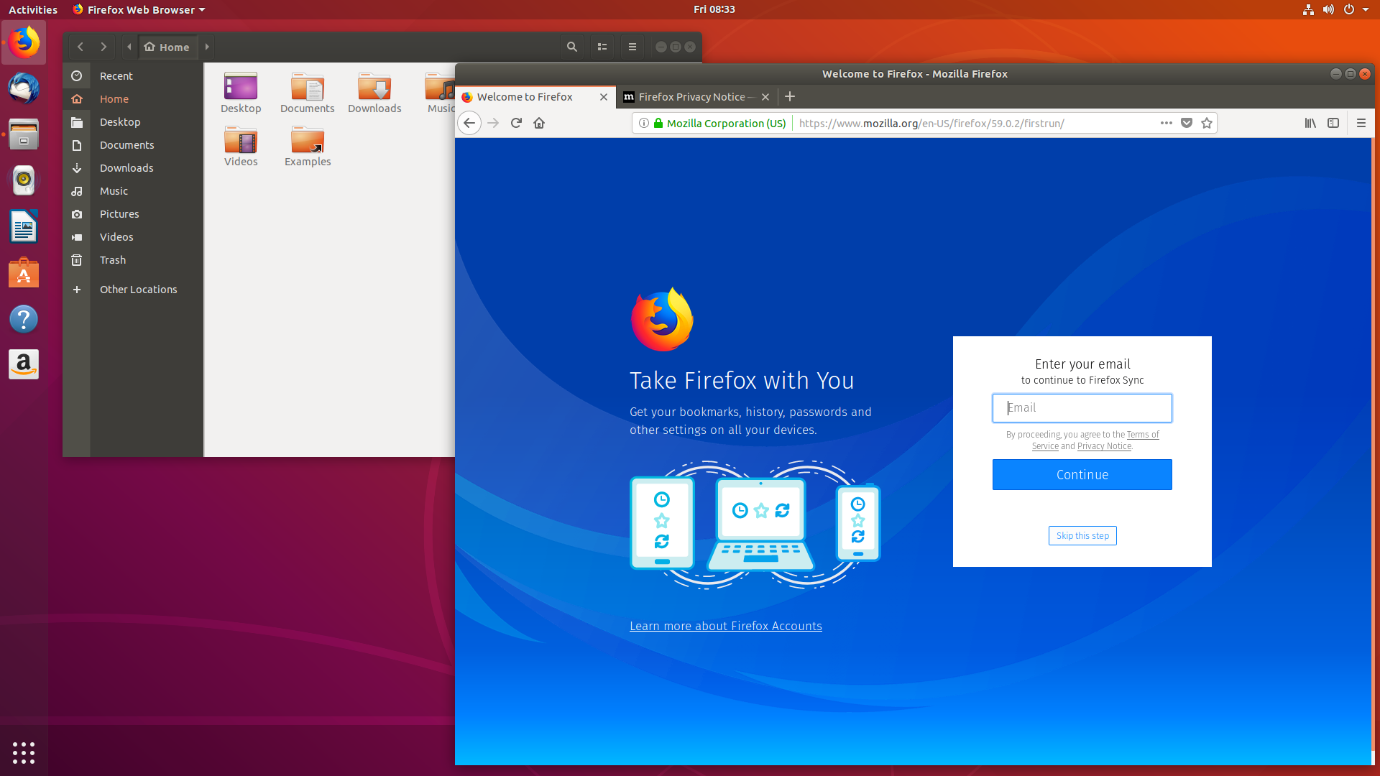Click right path-bar arrow after Home in Files
1380x776 pixels.
click(x=207, y=47)
